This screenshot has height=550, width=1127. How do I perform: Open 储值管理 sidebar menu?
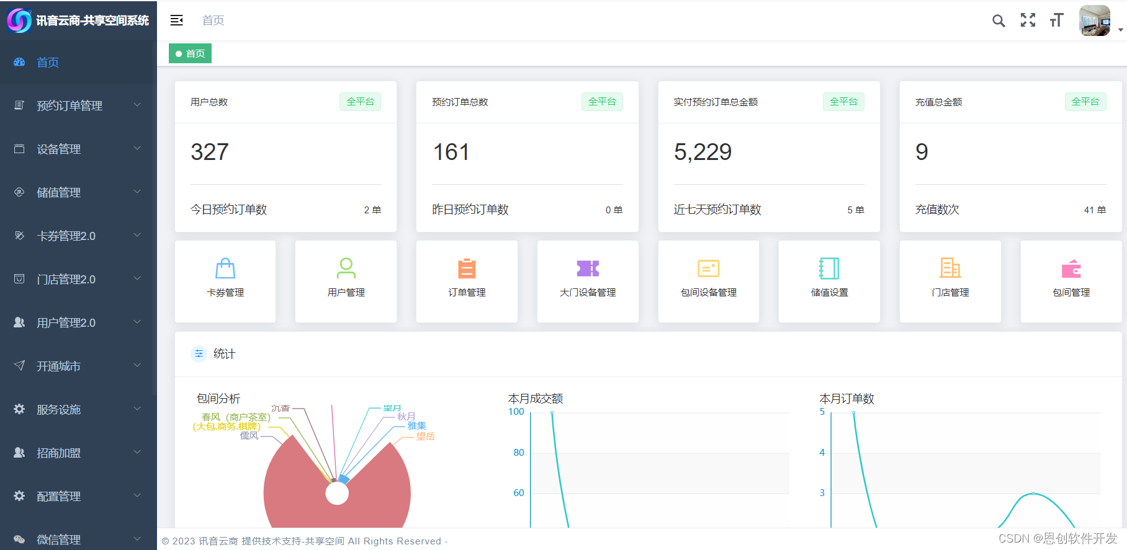click(78, 192)
